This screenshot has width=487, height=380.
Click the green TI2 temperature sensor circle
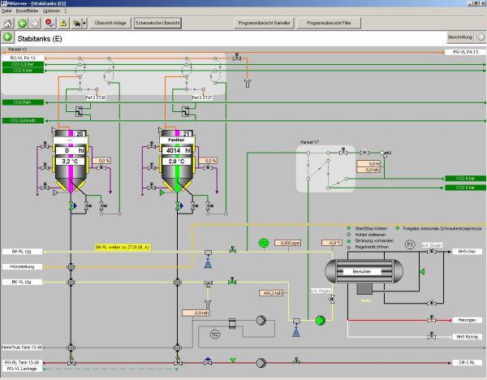(263, 243)
